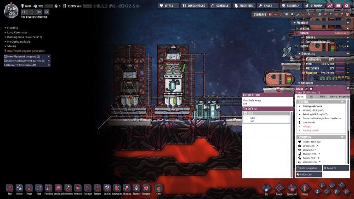Open the colony report graph icon
The height and width of the screenshot is (199, 354).
click(330, 6)
